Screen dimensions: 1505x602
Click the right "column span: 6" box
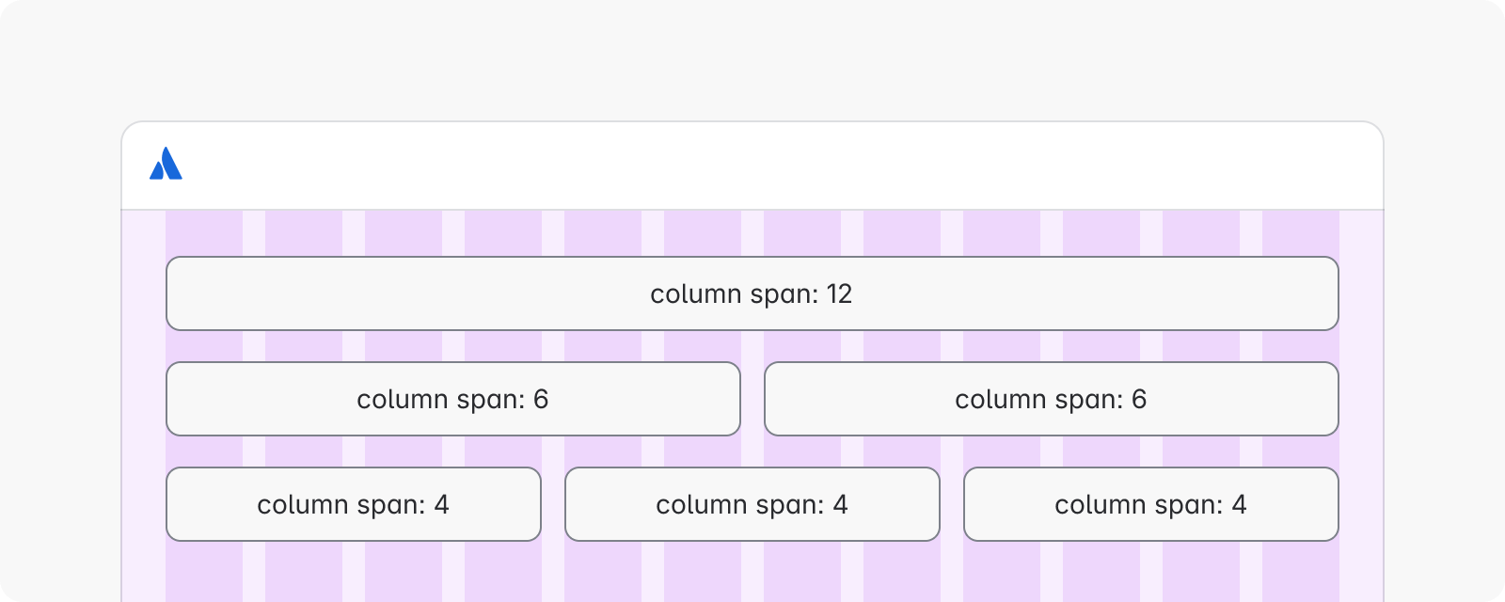pyautogui.click(x=1051, y=399)
